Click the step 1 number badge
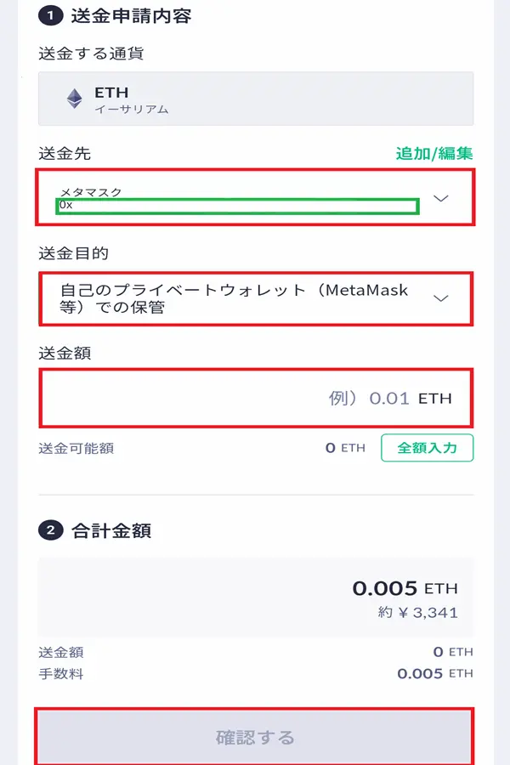This screenshot has width=510, height=765. (x=50, y=15)
